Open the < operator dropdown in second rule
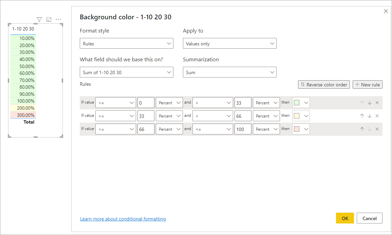392x235 pixels. click(x=213, y=116)
